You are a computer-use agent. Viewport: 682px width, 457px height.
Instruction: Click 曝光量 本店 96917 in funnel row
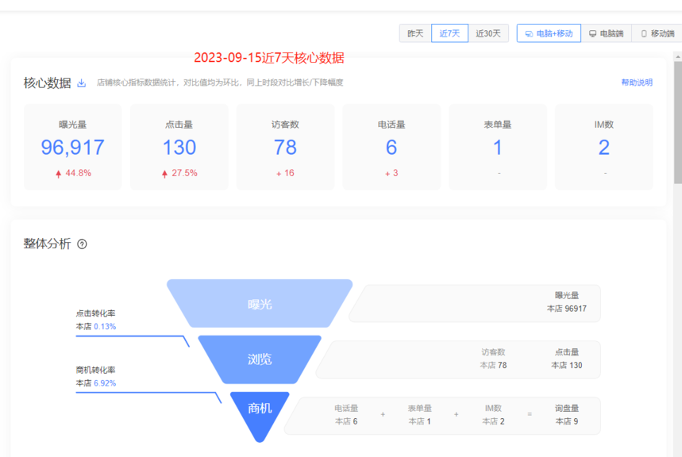point(567,302)
